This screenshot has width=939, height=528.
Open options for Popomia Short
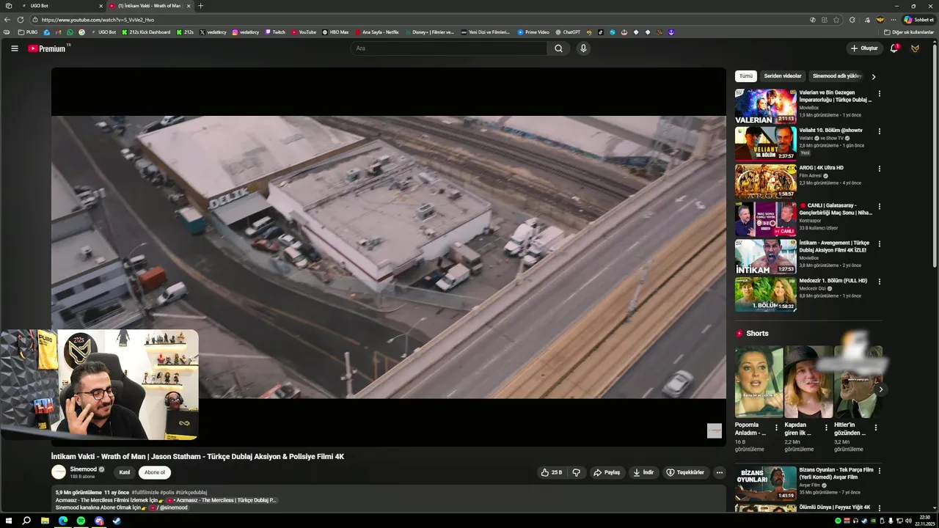click(776, 427)
